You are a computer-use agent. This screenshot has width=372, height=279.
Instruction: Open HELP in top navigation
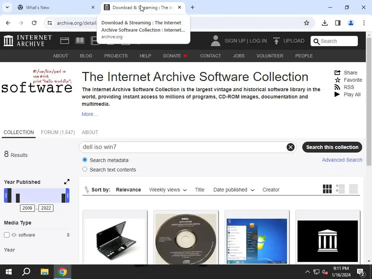(145, 56)
